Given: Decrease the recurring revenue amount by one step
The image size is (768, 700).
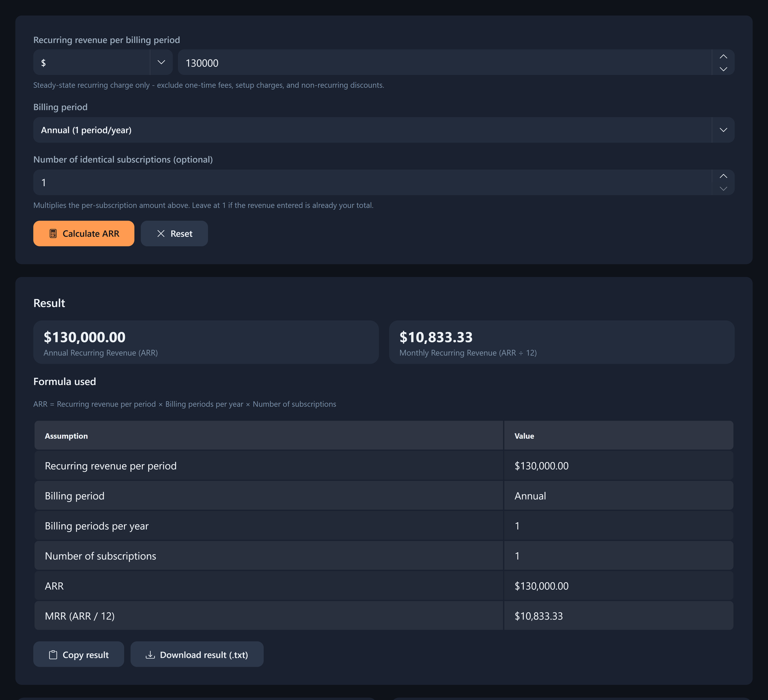Looking at the screenshot, I should (723, 69).
